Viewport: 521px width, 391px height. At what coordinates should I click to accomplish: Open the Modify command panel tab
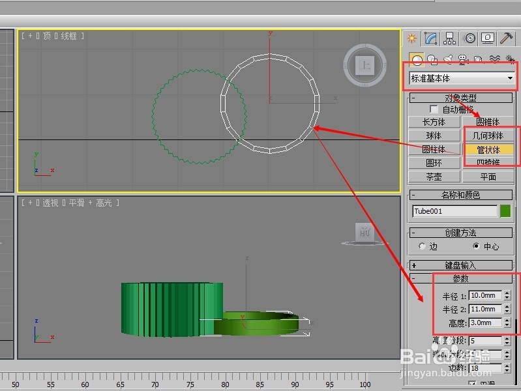tap(431, 38)
